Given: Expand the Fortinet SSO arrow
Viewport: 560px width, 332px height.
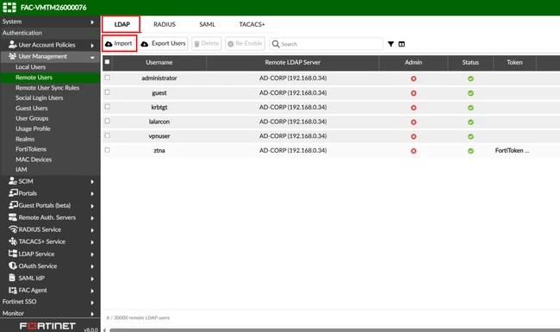Looking at the screenshot, I should click(92, 303).
